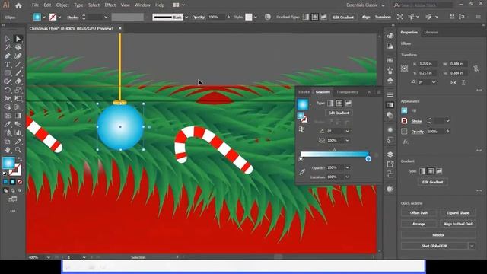Toggle constrain width and height proportions link

[x=476, y=68]
